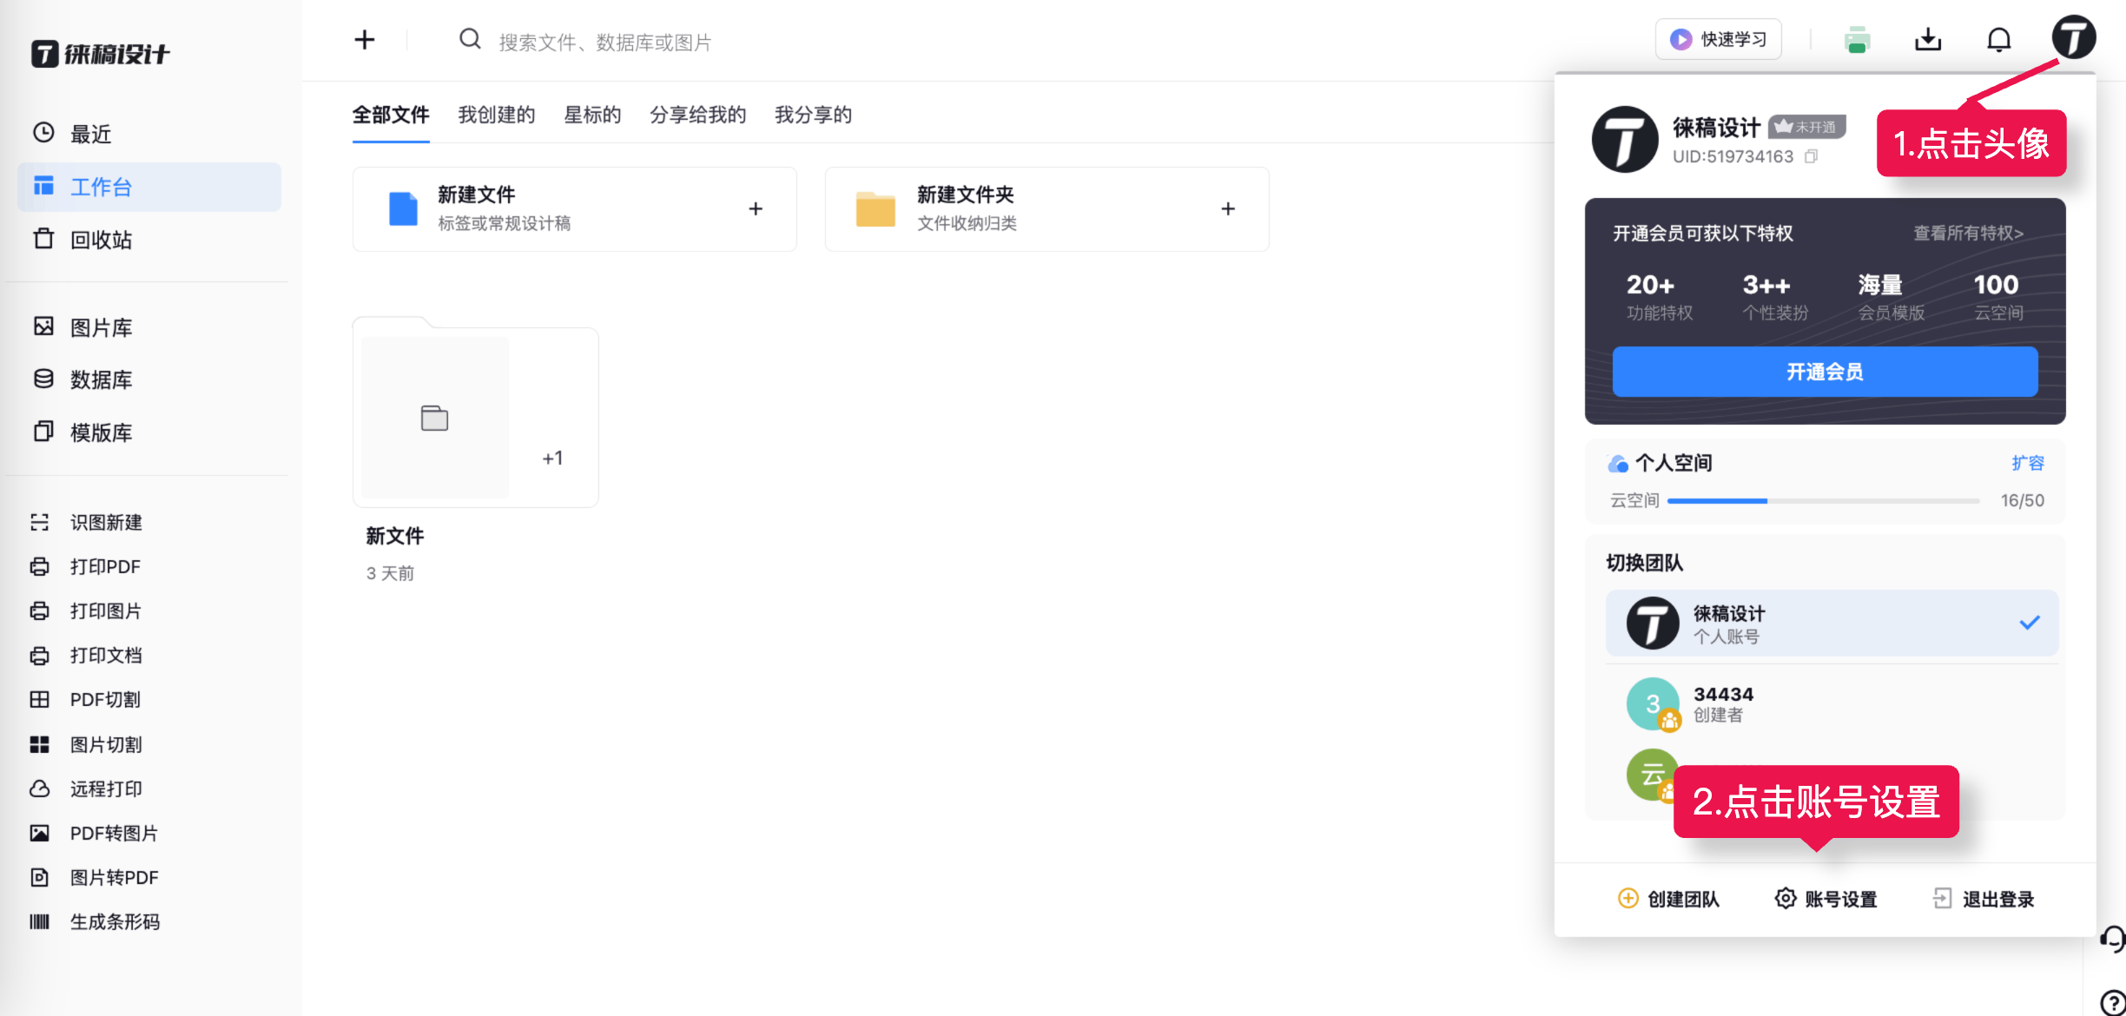Image resolution: width=2126 pixels, height=1016 pixels.
Task: Open the 新文件 folder thumbnail
Action: tap(476, 413)
